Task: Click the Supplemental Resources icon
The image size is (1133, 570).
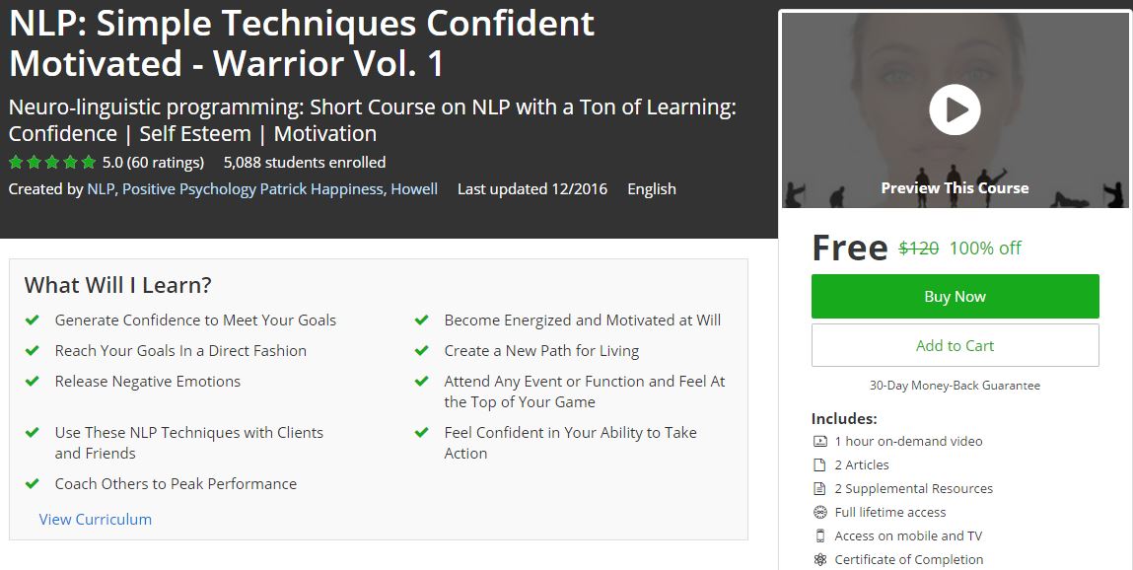Action: [x=819, y=489]
